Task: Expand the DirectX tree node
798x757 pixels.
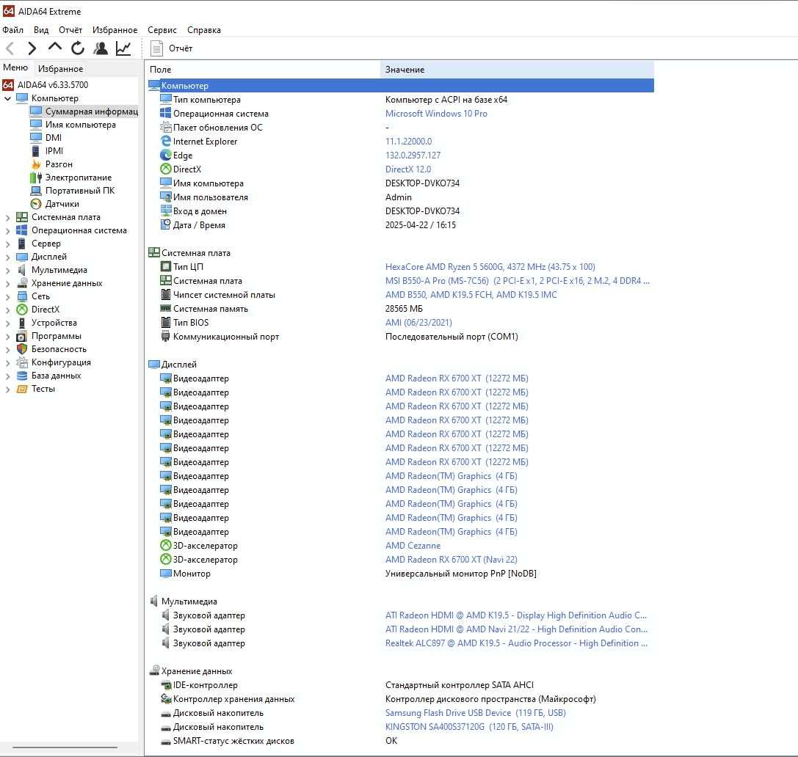Action: (7, 310)
